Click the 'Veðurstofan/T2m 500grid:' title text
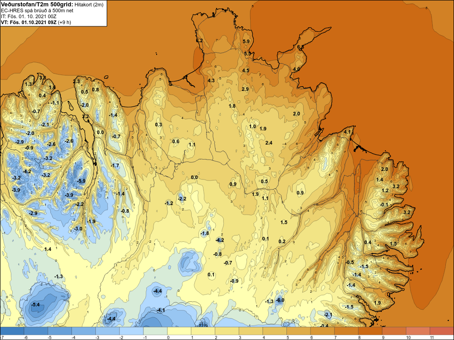Viewport: 454px width, 340px height. click(37, 4)
